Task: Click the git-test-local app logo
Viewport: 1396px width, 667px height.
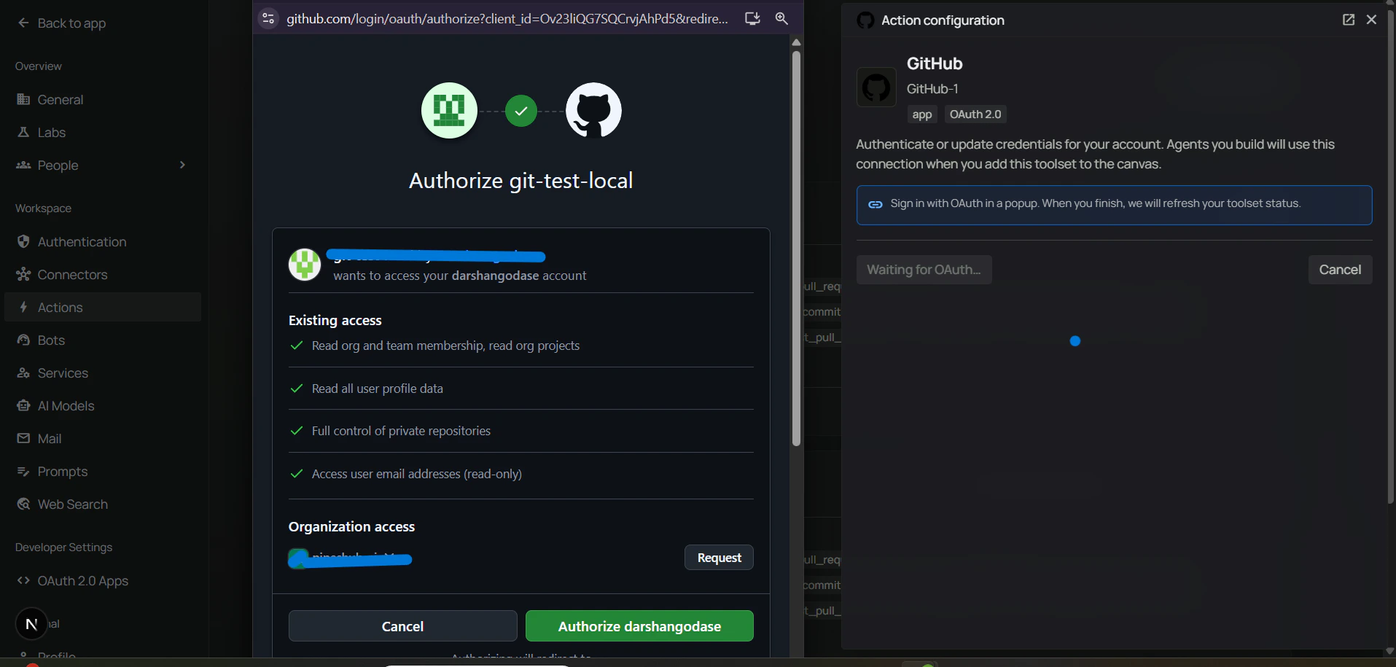Action: pos(449,111)
